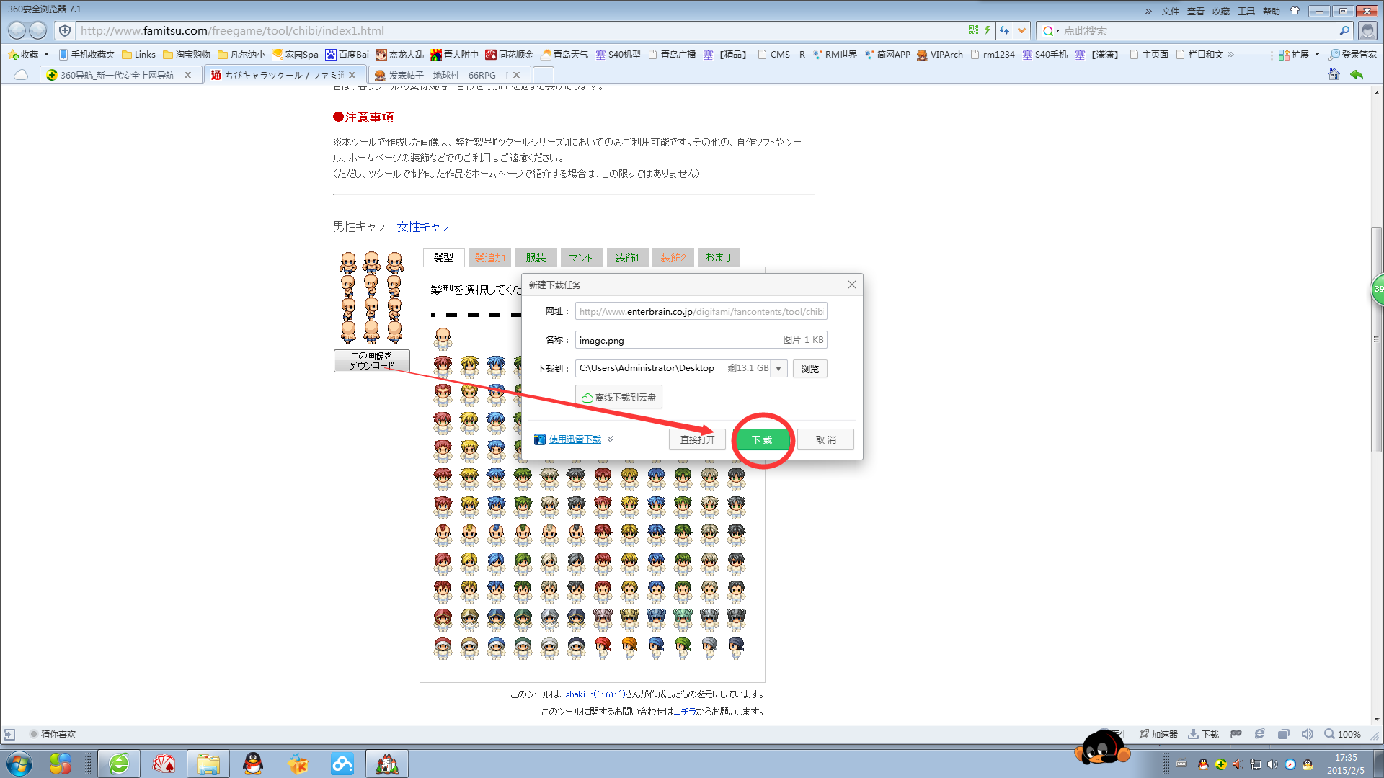Open search engine selector dropdown
1384x778 pixels.
coord(1051,30)
